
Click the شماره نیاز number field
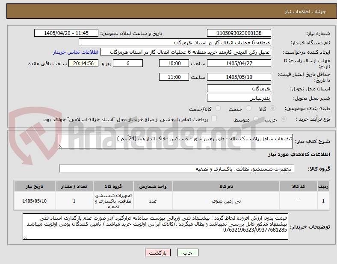239,33
